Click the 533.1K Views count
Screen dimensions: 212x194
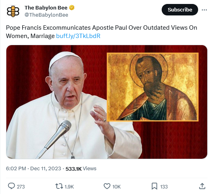pyautogui.click(x=81, y=169)
